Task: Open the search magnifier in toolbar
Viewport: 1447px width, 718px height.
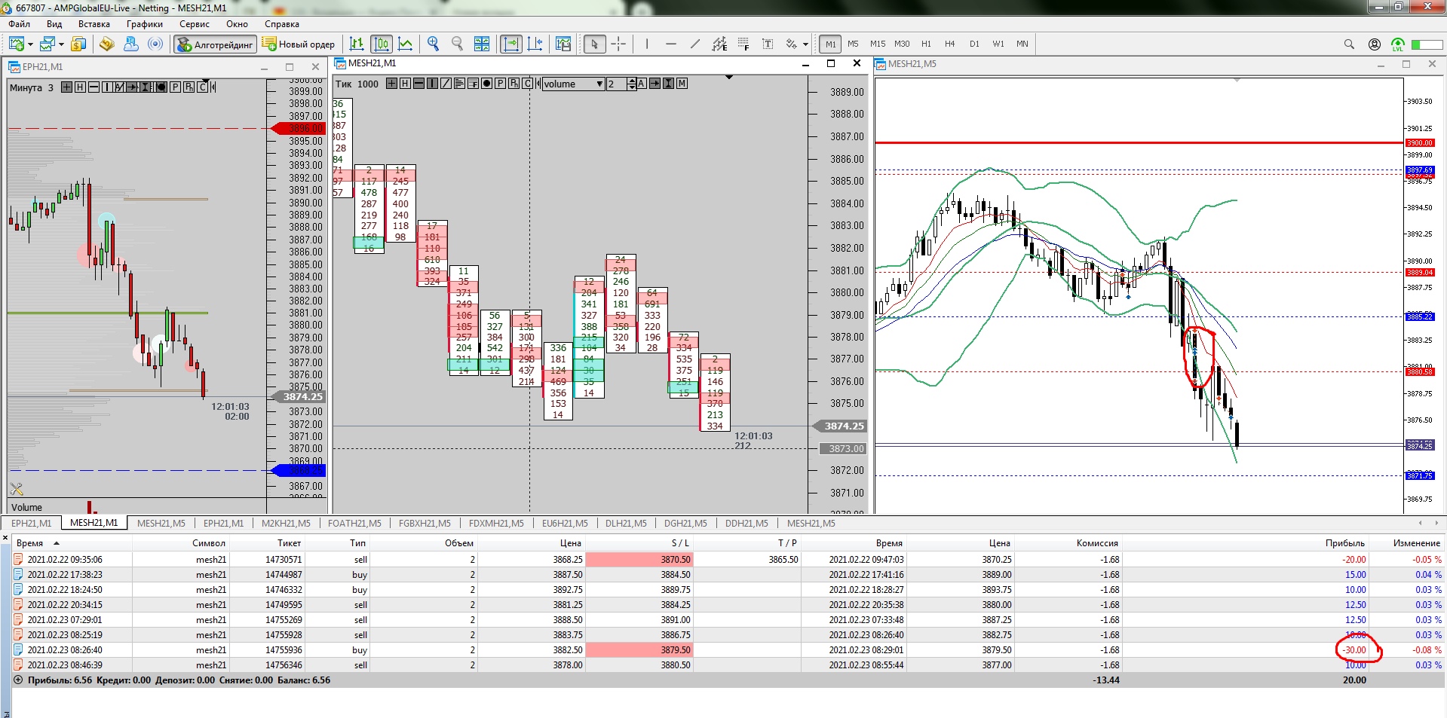Action: click(1349, 44)
